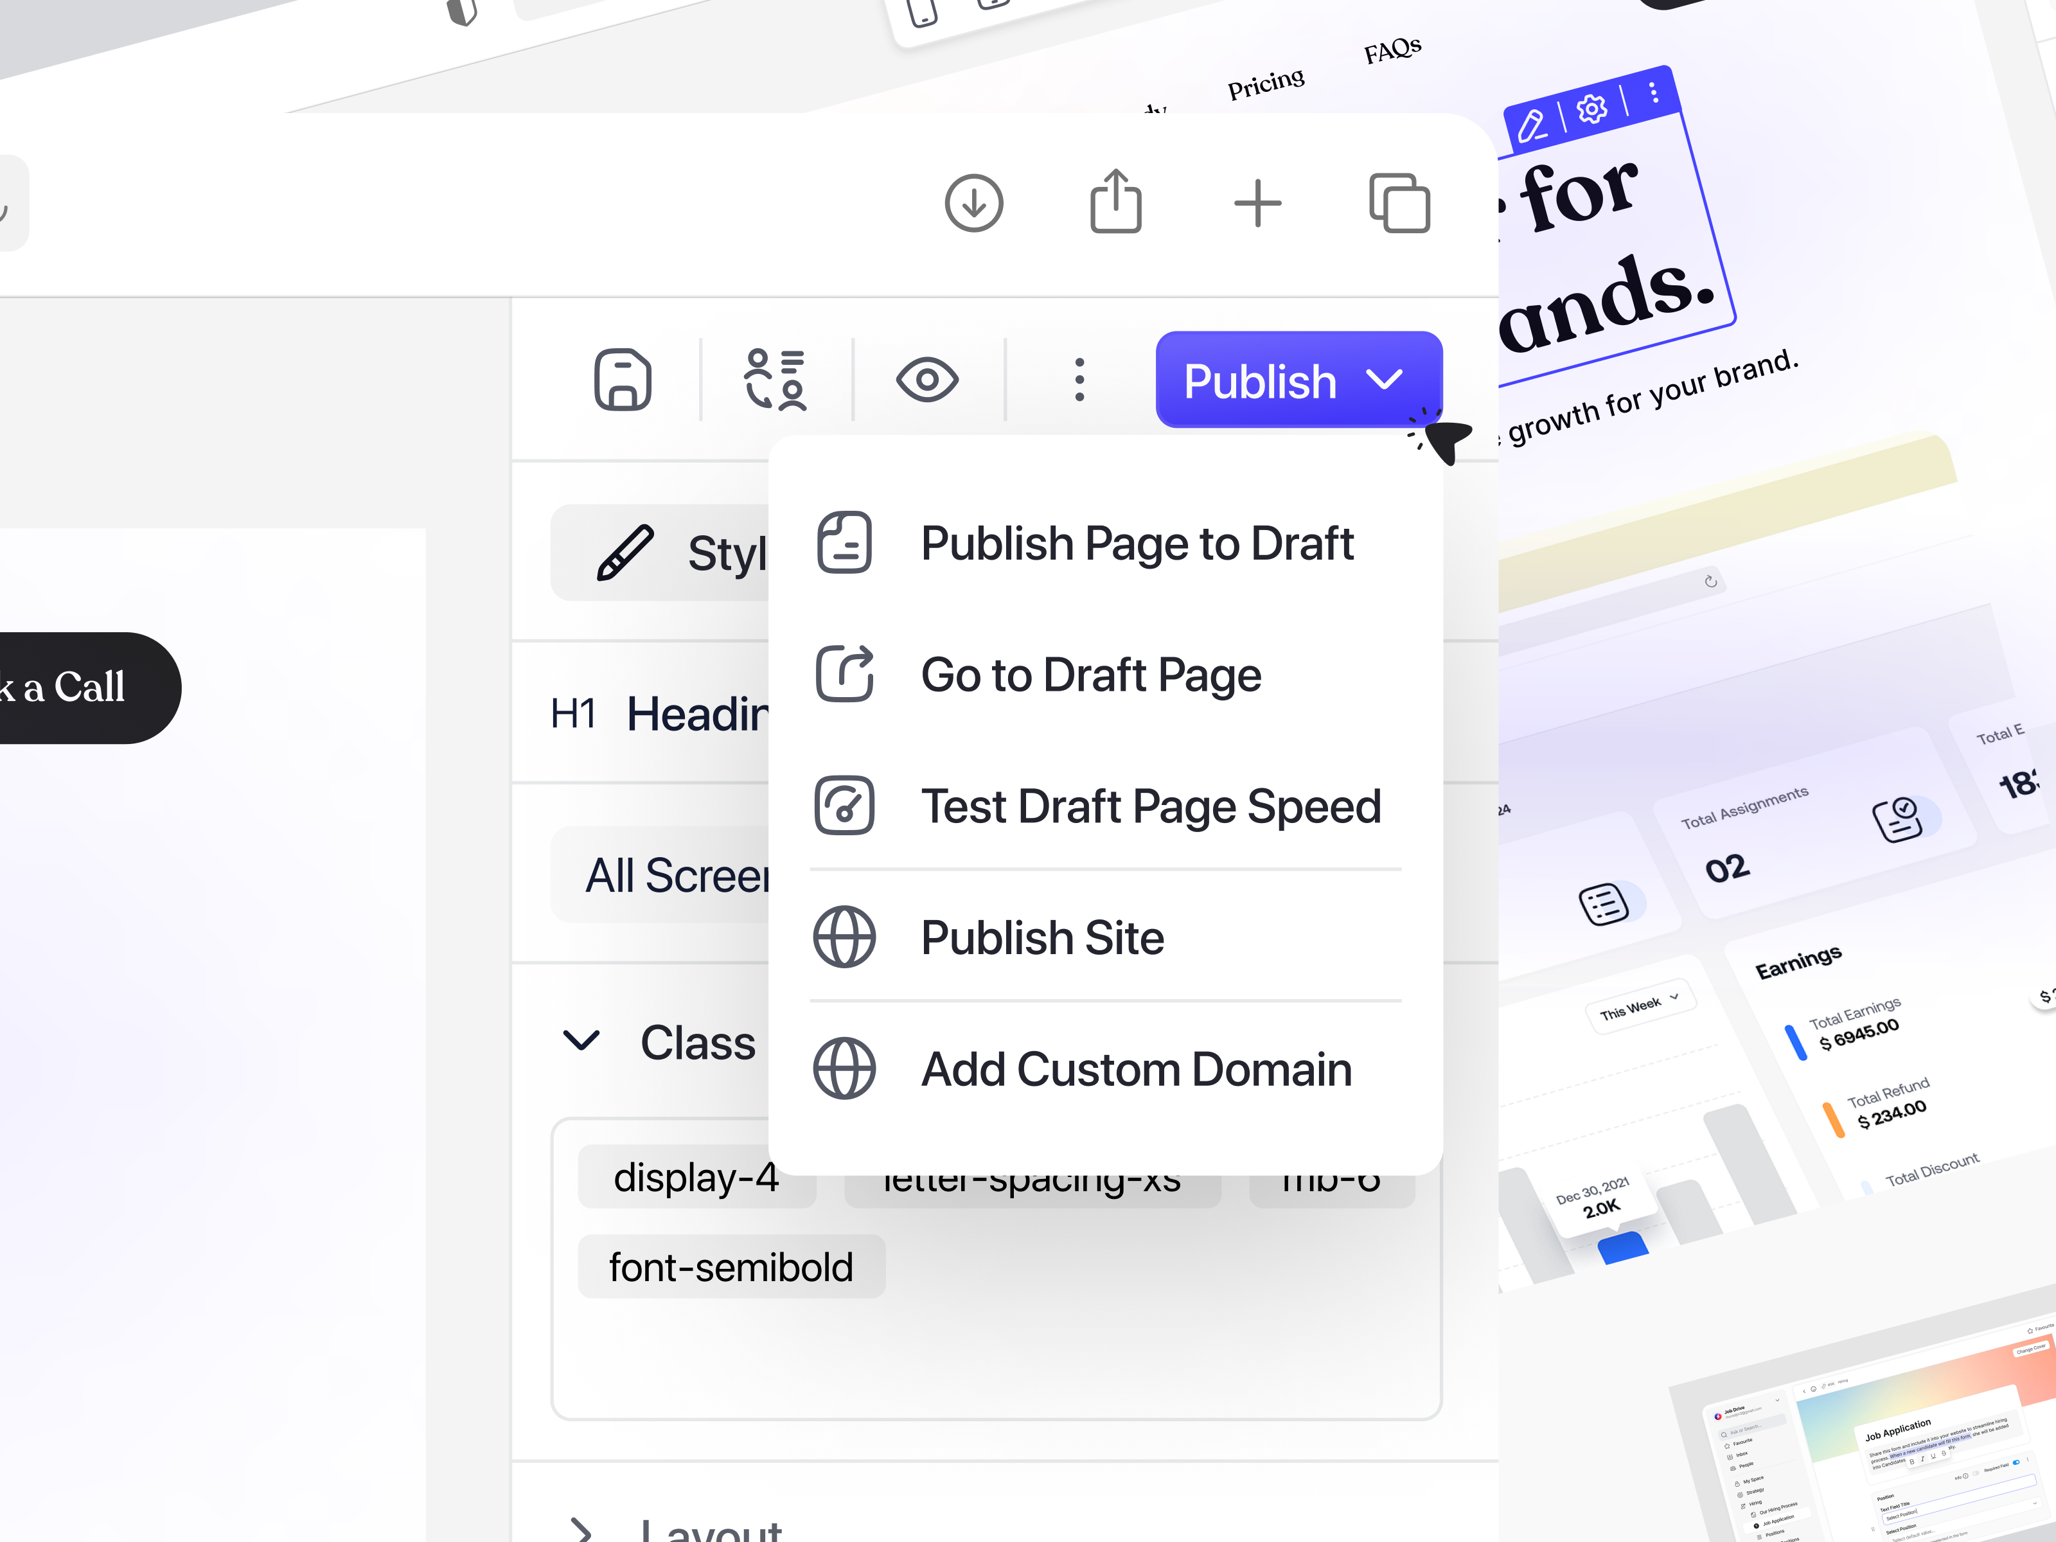
Task: Click the save icon in editor toolbar
Action: click(623, 379)
